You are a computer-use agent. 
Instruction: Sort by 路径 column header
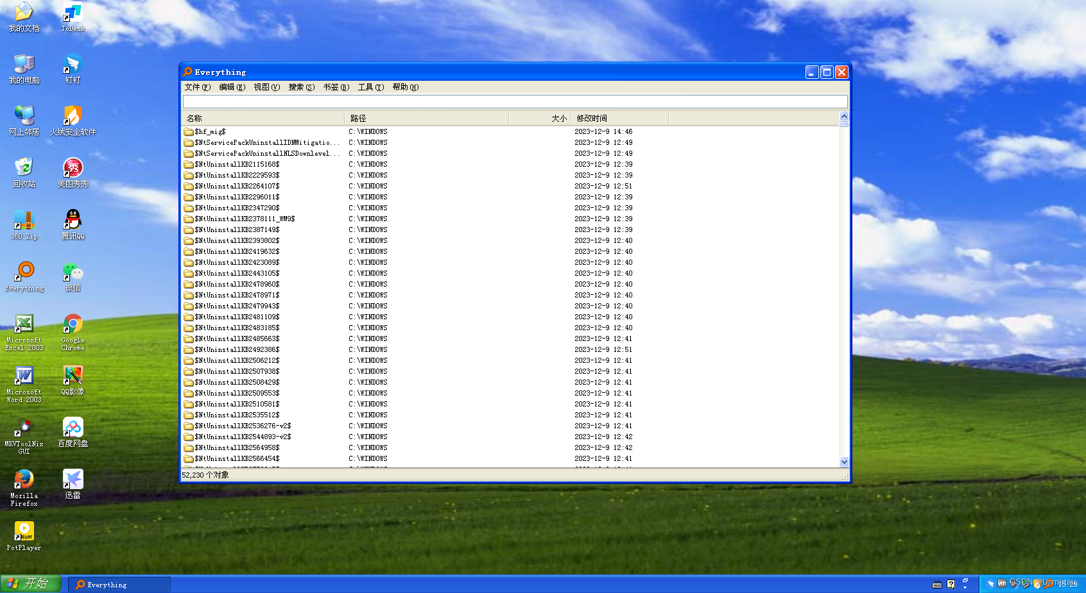click(x=426, y=118)
